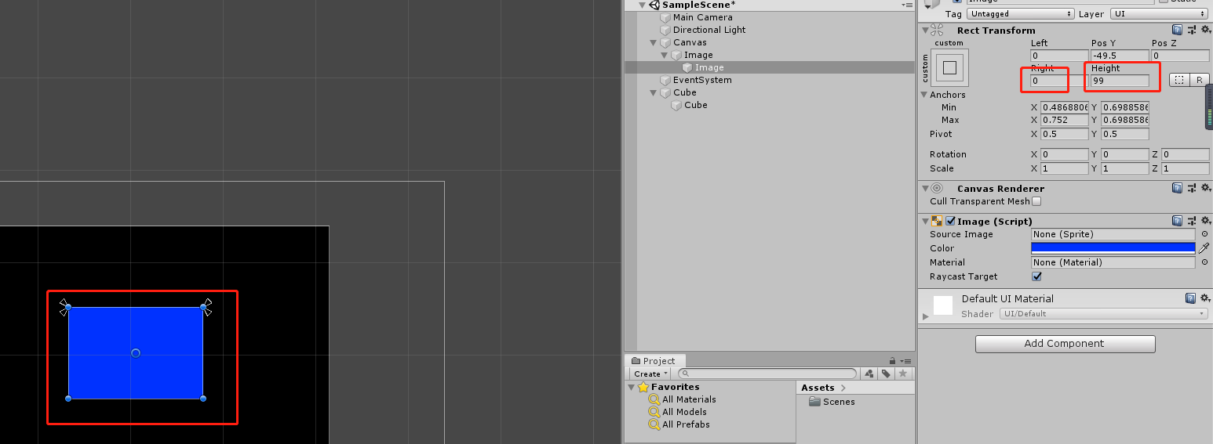The image size is (1213, 444).
Task: Collapse the Image (Script) component
Action: point(924,221)
